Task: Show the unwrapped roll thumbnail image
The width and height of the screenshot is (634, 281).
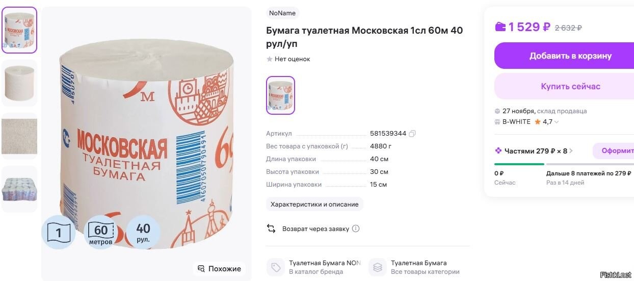Action: point(19,83)
